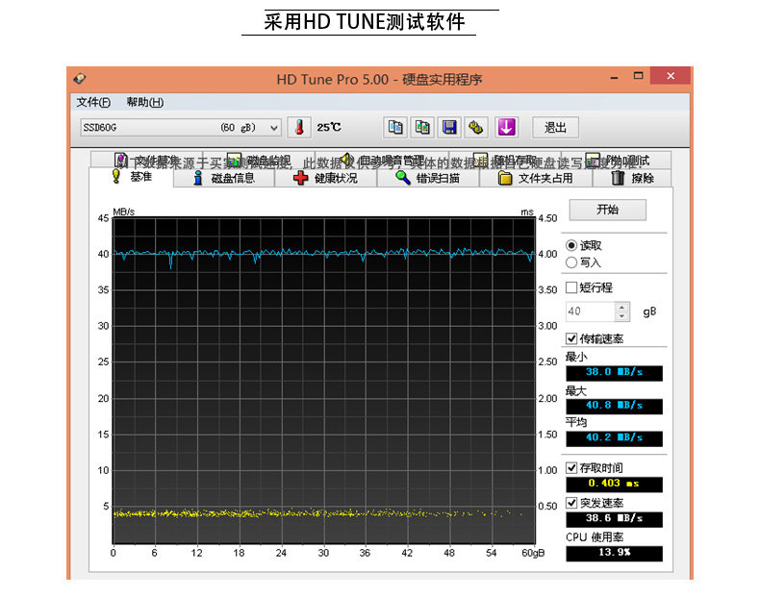Toggle the 传输速率 transfer rate checkbox
This screenshot has width=760, height=598.
coord(571,338)
